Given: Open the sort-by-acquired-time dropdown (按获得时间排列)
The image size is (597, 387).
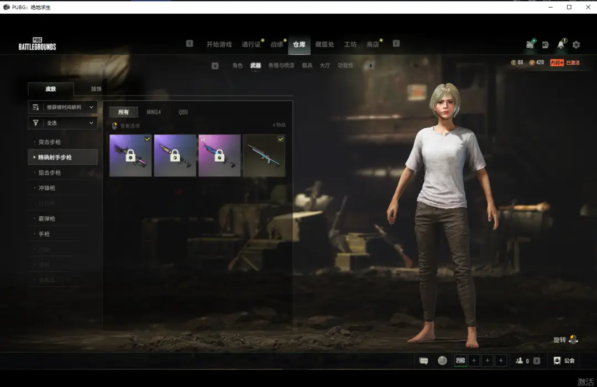Looking at the screenshot, I should (63, 107).
